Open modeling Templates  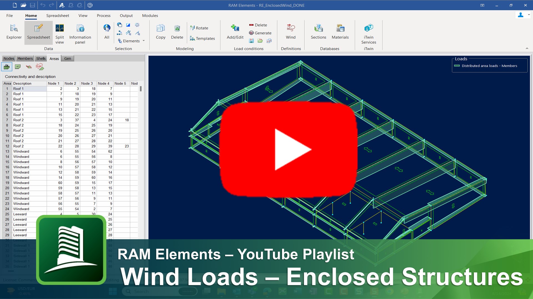point(202,38)
